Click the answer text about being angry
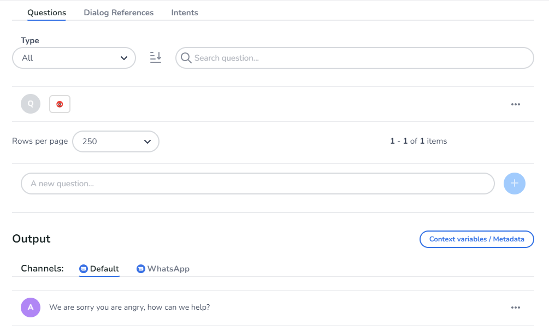549x331 pixels. tap(129, 308)
